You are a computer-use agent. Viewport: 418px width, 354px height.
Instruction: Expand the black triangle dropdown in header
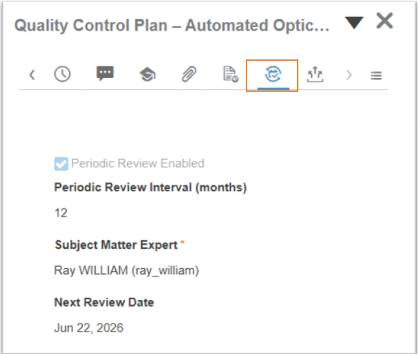(354, 23)
